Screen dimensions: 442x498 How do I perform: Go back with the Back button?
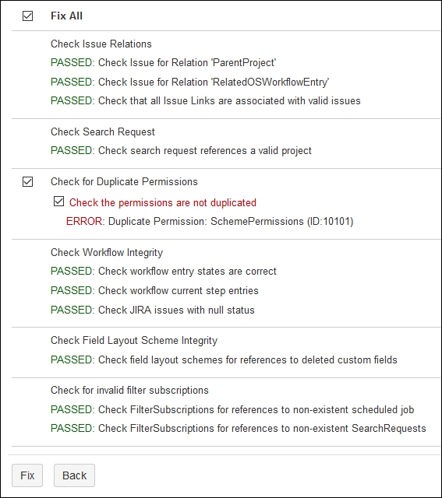[x=75, y=475]
